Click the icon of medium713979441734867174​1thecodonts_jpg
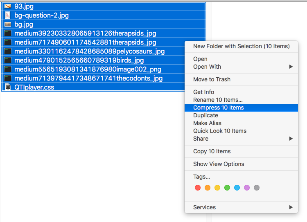307x222 pixels. (x=8, y=78)
